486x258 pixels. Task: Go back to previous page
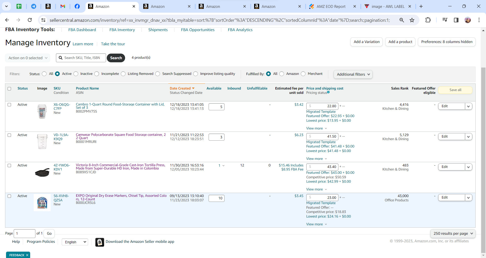7,20
